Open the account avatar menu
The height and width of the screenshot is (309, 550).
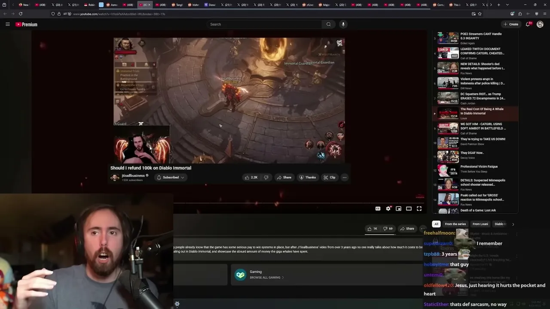[x=540, y=24]
